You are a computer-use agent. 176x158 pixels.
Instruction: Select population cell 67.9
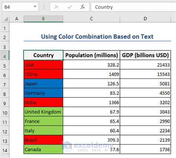click(91, 112)
